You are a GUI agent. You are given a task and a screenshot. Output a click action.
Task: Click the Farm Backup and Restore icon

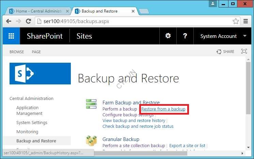coord(91,104)
